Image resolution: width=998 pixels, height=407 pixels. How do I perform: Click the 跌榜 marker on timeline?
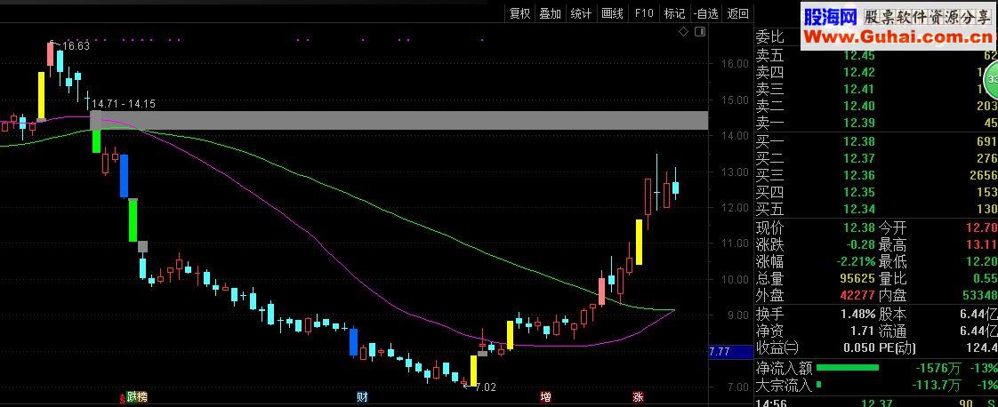[x=137, y=397]
